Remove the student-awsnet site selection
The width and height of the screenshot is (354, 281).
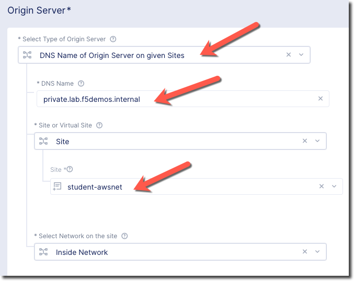click(x=322, y=186)
